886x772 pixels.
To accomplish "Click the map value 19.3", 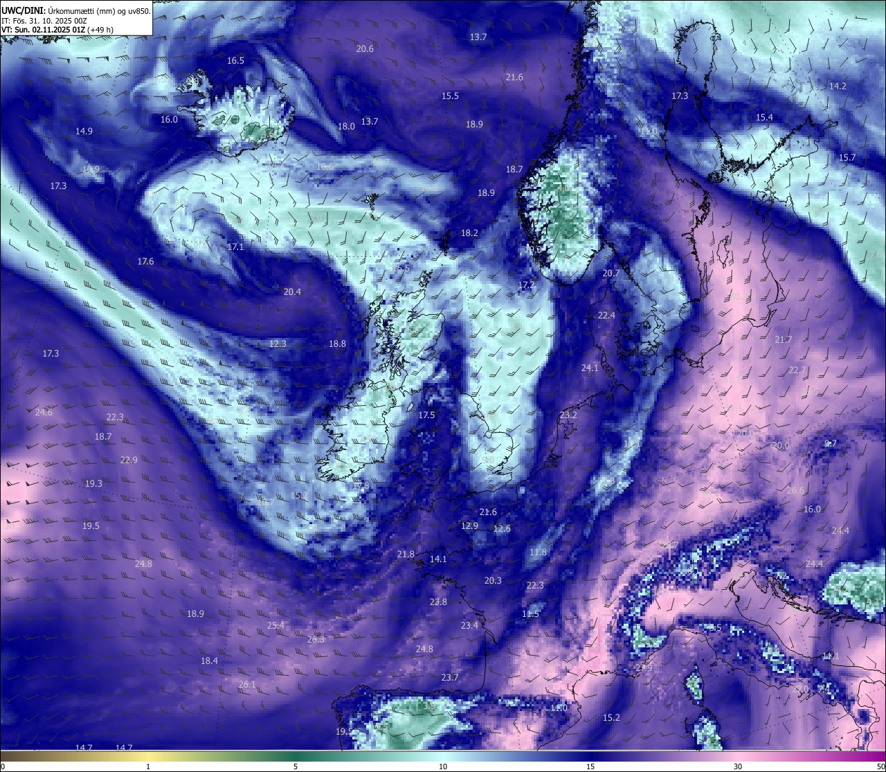I will pyautogui.click(x=93, y=483).
